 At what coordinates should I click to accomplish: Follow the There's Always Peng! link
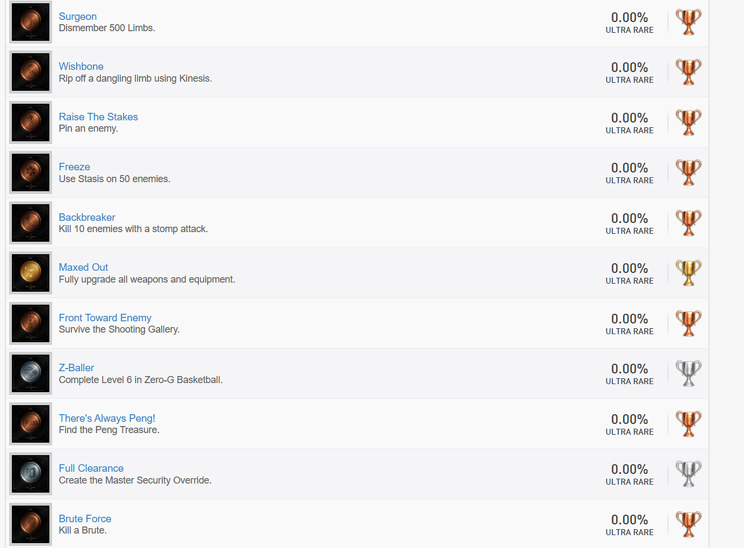point(107,419)
